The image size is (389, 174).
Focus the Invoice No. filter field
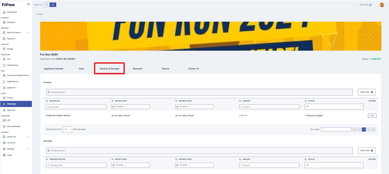[x=76, y=107]
